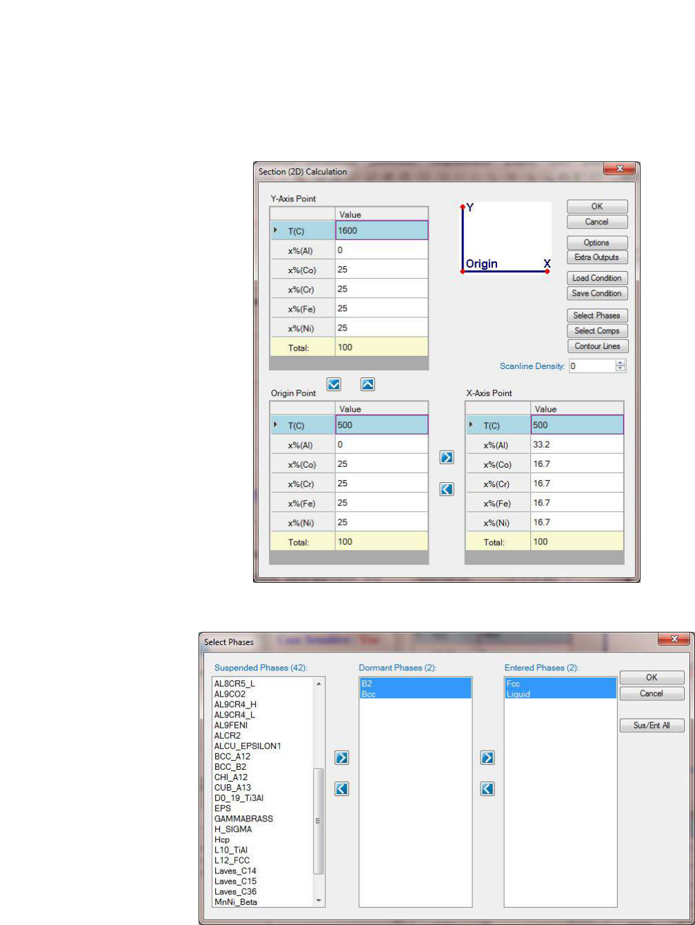Edit X-Axis Point x%(Ni) value 16.7
The height and width of the screenshot is (925, 695).
[577, 522]
